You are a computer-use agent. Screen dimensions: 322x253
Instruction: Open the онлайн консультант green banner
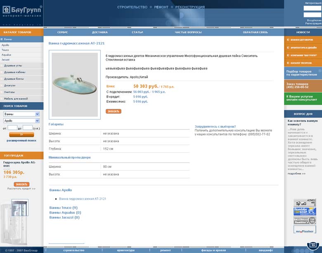click(303, 98)
